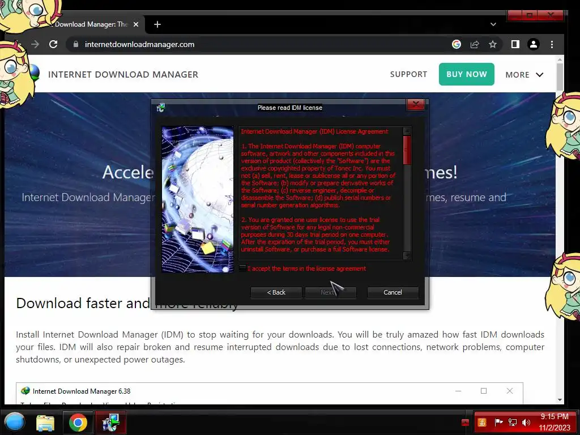Click page scrollbar down arrow
The width and height of the screenshot is (580, 435).
point(560,400)
